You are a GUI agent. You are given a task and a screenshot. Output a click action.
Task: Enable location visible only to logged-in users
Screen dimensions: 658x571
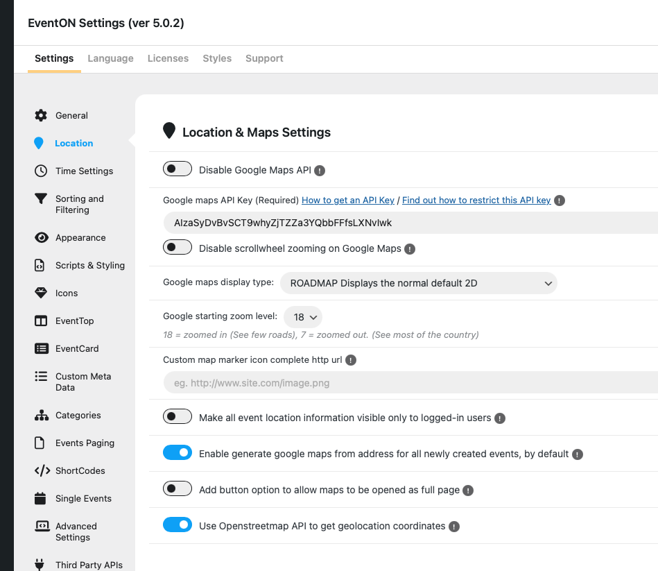[178, 417]
